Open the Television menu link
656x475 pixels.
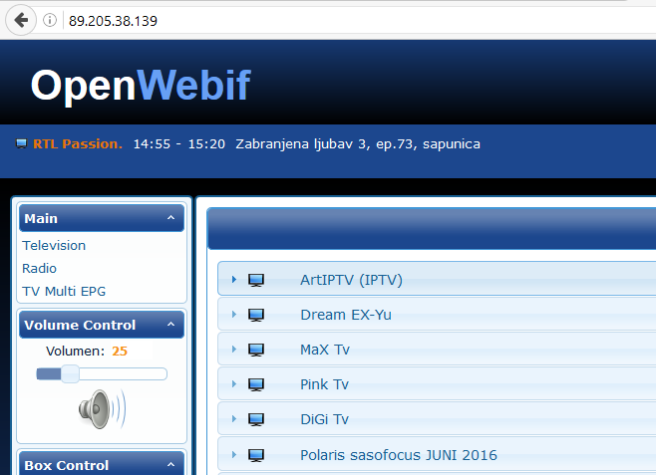54,245
